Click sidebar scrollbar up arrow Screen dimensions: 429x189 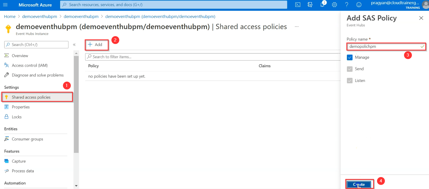point(76,53)
